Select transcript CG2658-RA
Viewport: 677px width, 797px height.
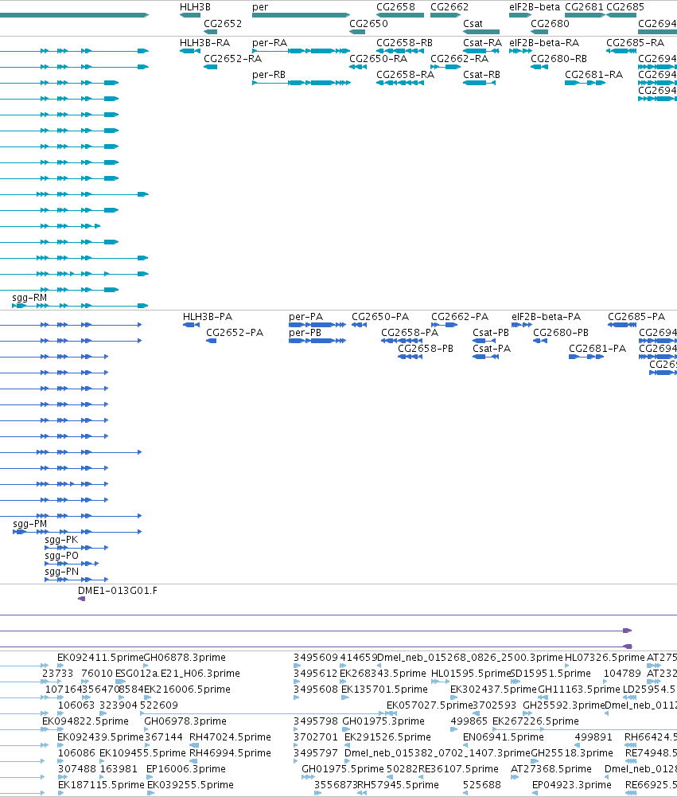point(405,75)
